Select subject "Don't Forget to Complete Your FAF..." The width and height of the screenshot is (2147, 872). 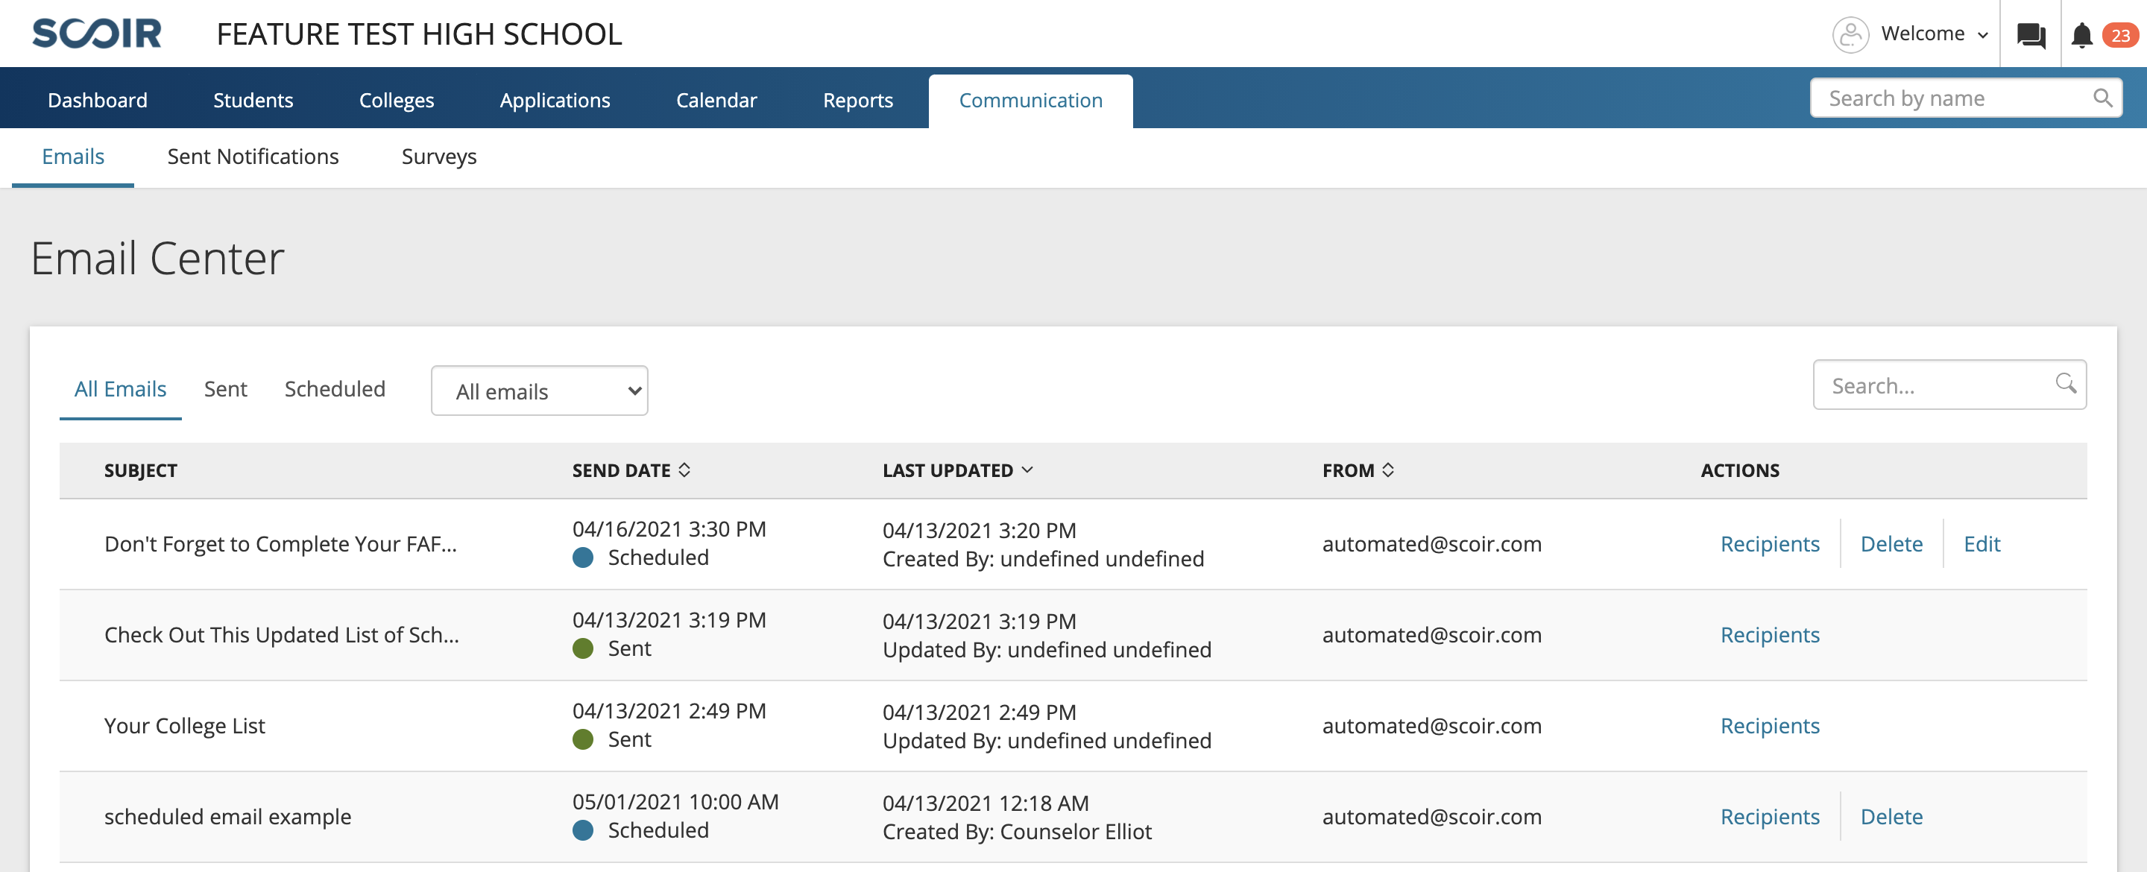tap(280, 544)
